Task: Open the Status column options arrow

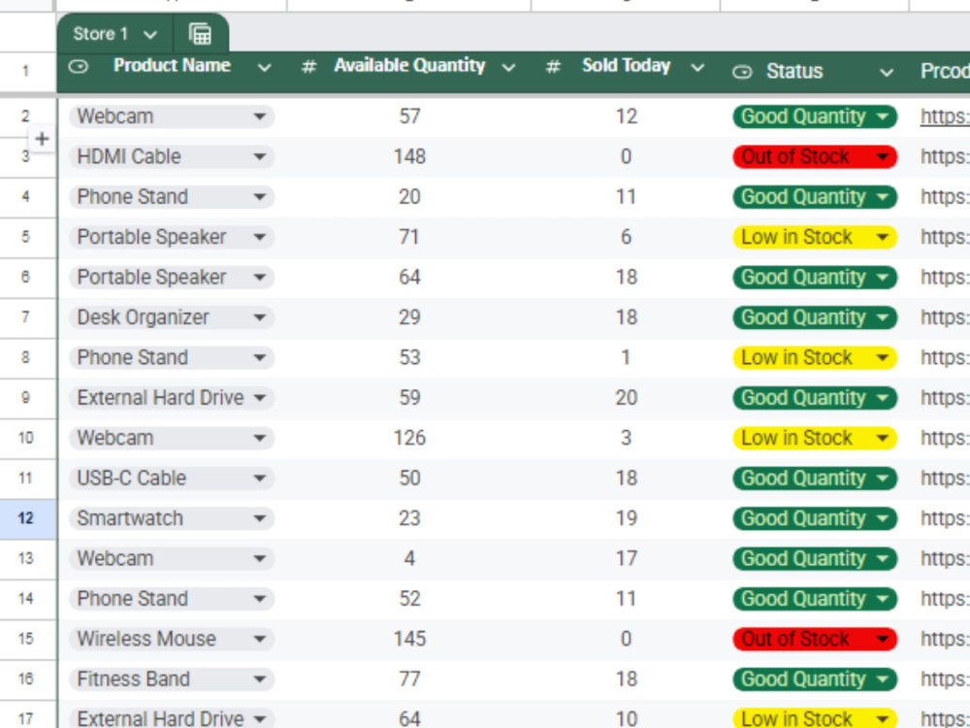Action: pyautogui.click(x=886, y=73)
